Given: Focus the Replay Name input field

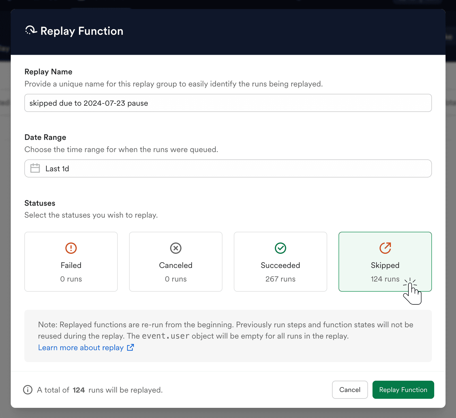Looking at the screenshot, I should [x=228, y=103].
